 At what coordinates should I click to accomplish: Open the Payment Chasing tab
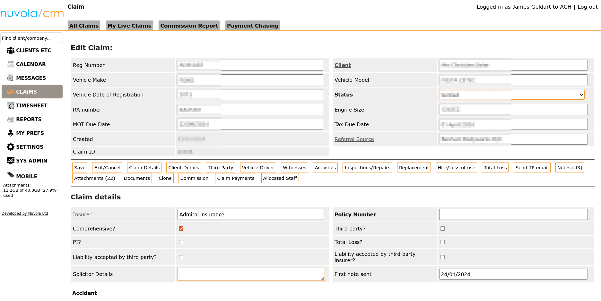click(252, 26)
